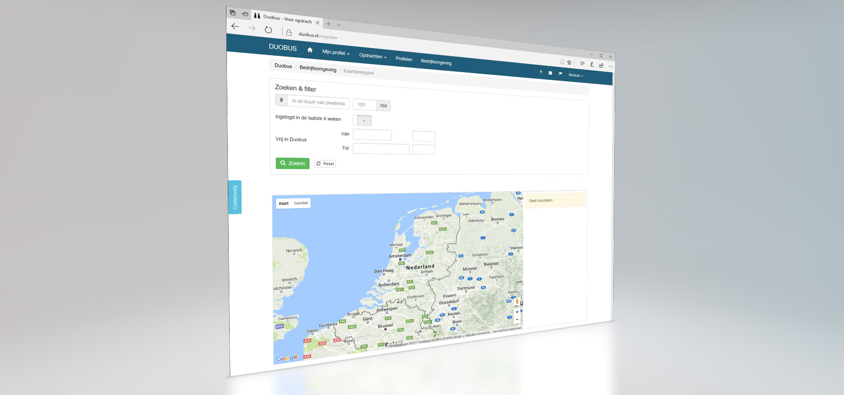Screen dimensions: 844x395
Task: Go to Duobus home icon
Action: pos(310,50)
